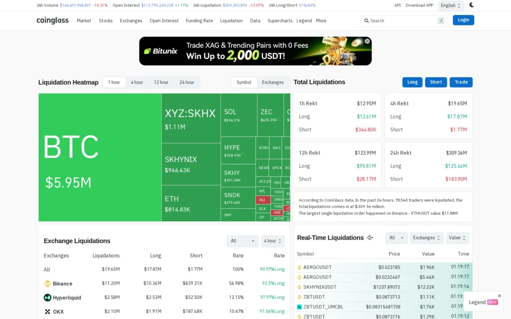This screenshot has width=511, height=319.
Task: Sort by Liquidations column header
Action: 106,256
